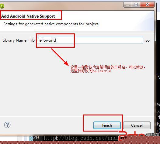Click inside the helloworld library name field

click(x=90, y=40)
